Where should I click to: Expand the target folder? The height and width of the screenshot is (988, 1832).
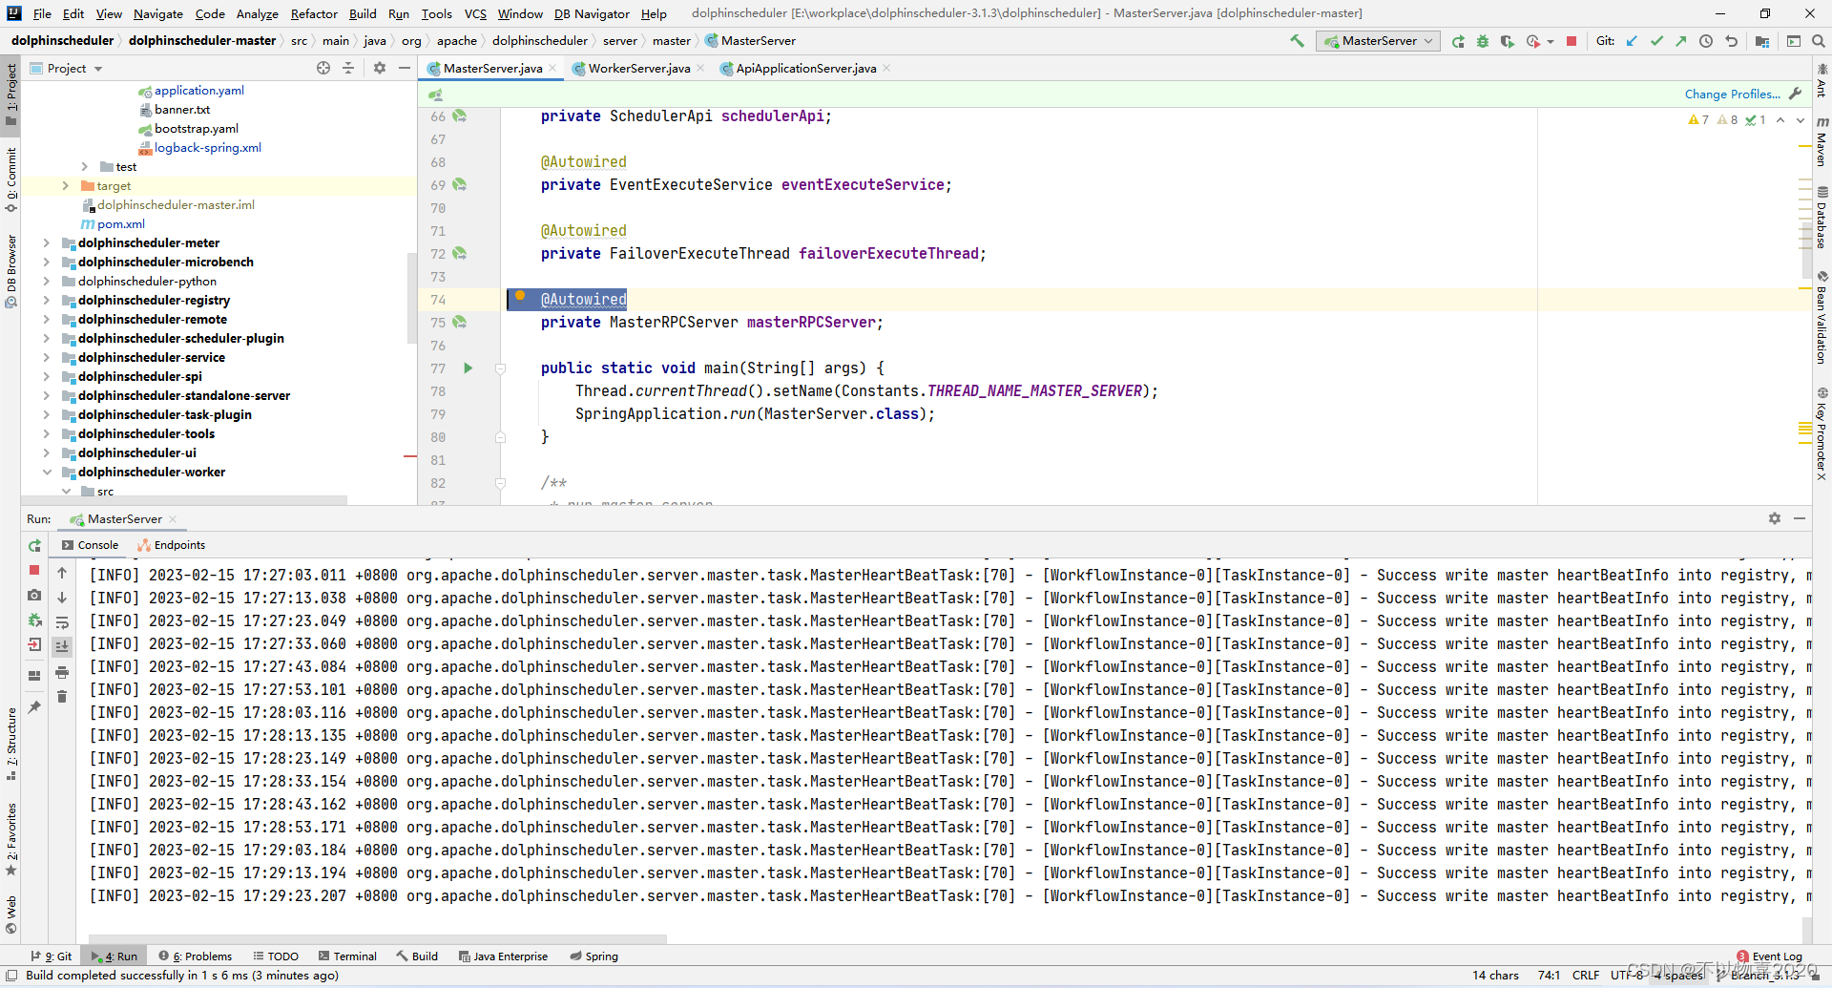coord(65,186)
